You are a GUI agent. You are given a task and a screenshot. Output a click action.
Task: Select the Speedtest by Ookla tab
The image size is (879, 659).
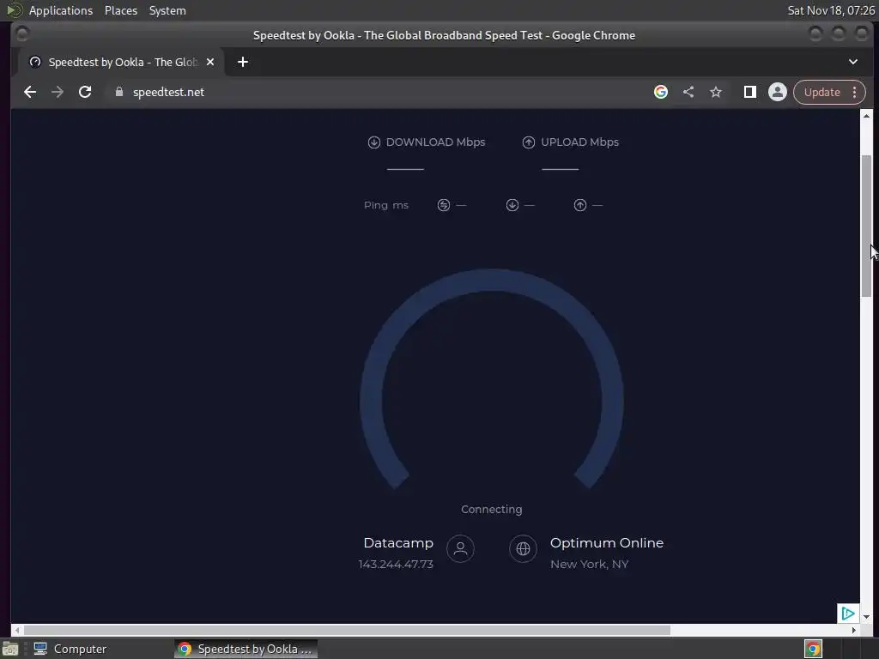coord(121,62)
